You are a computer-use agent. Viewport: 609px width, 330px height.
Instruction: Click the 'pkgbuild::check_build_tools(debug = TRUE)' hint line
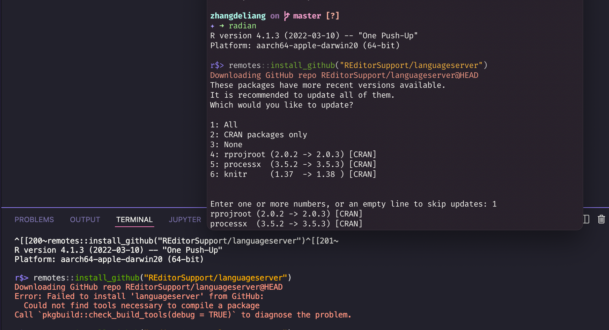(x=183, y=315)
